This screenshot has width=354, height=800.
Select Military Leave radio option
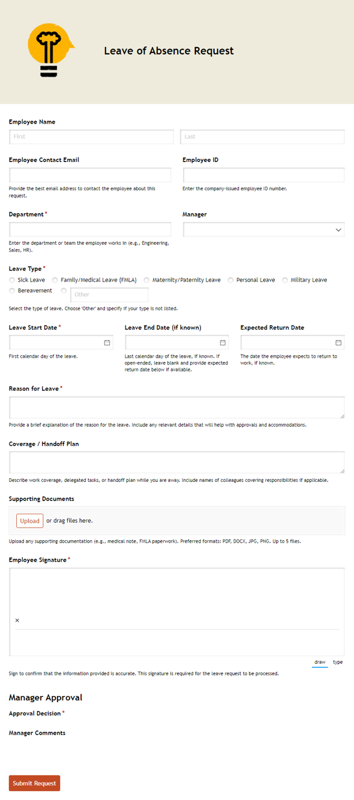(x=286, y=280)
